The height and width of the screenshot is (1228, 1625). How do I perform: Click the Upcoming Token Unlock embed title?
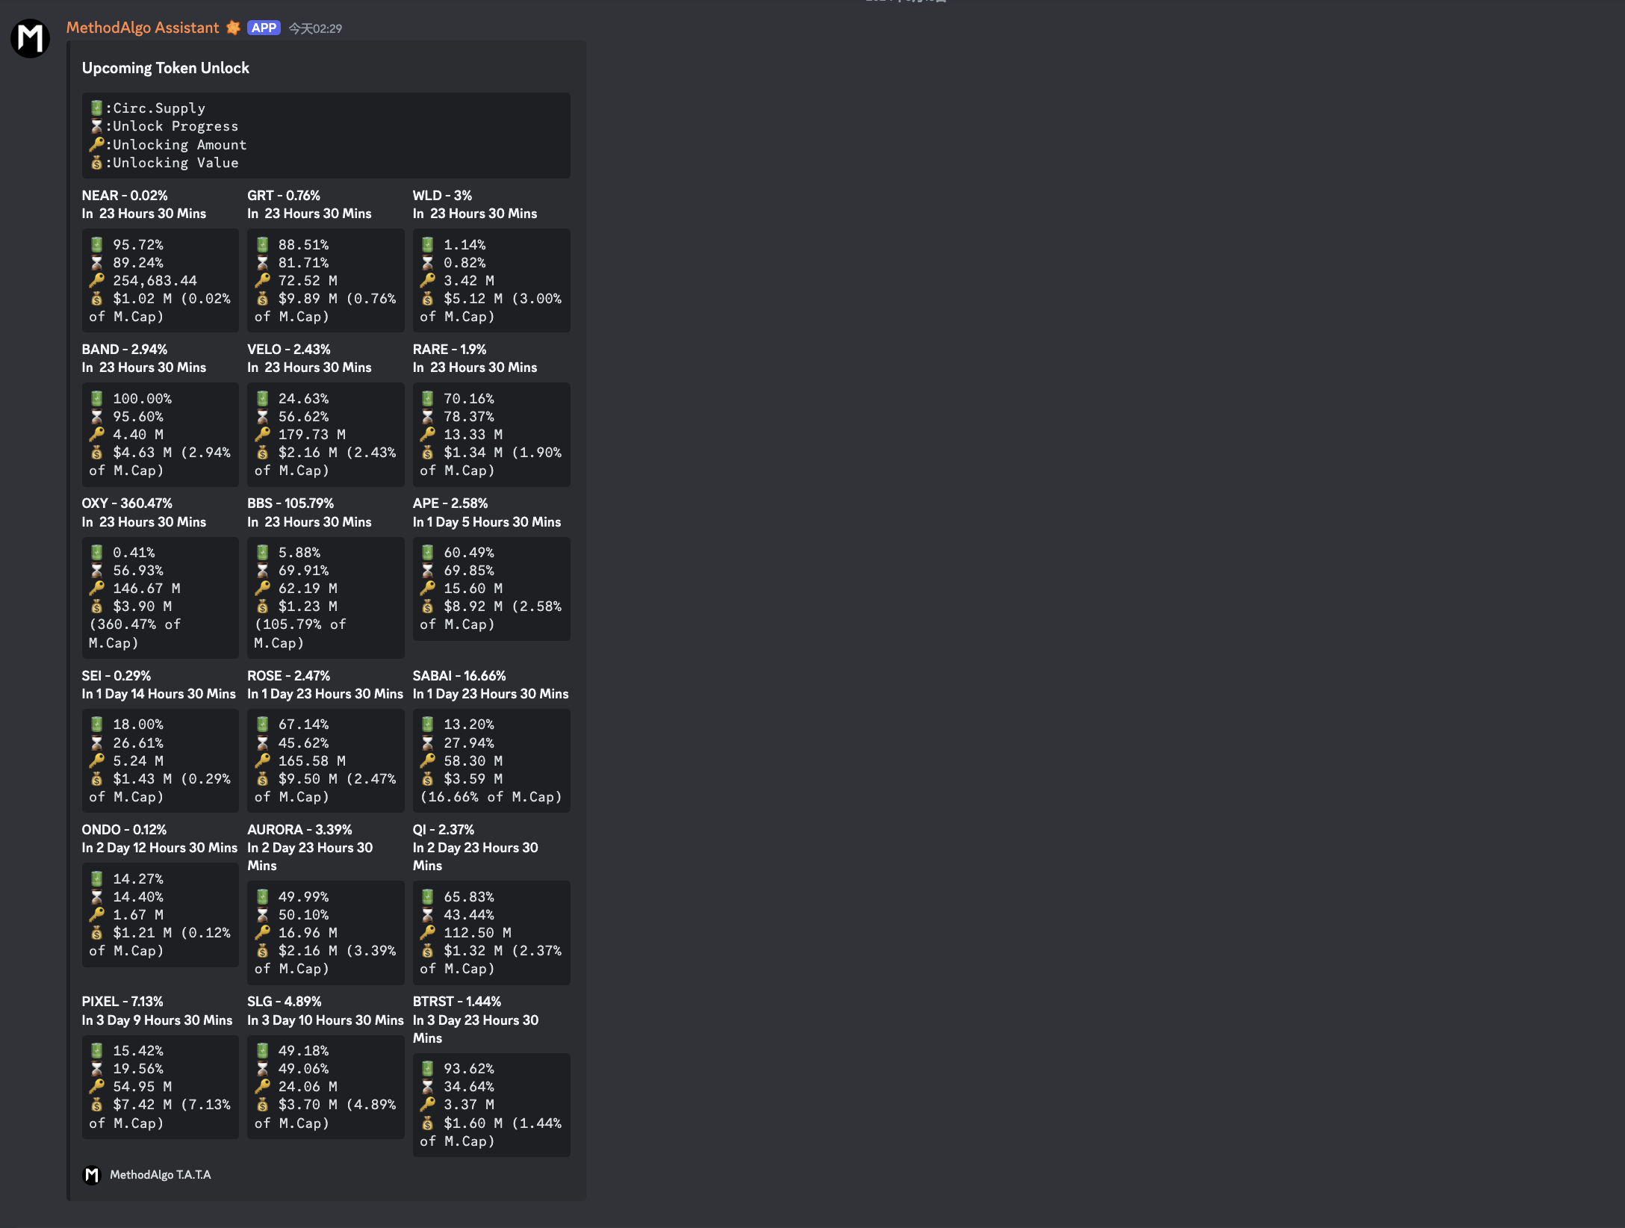(x=165, y=68)
